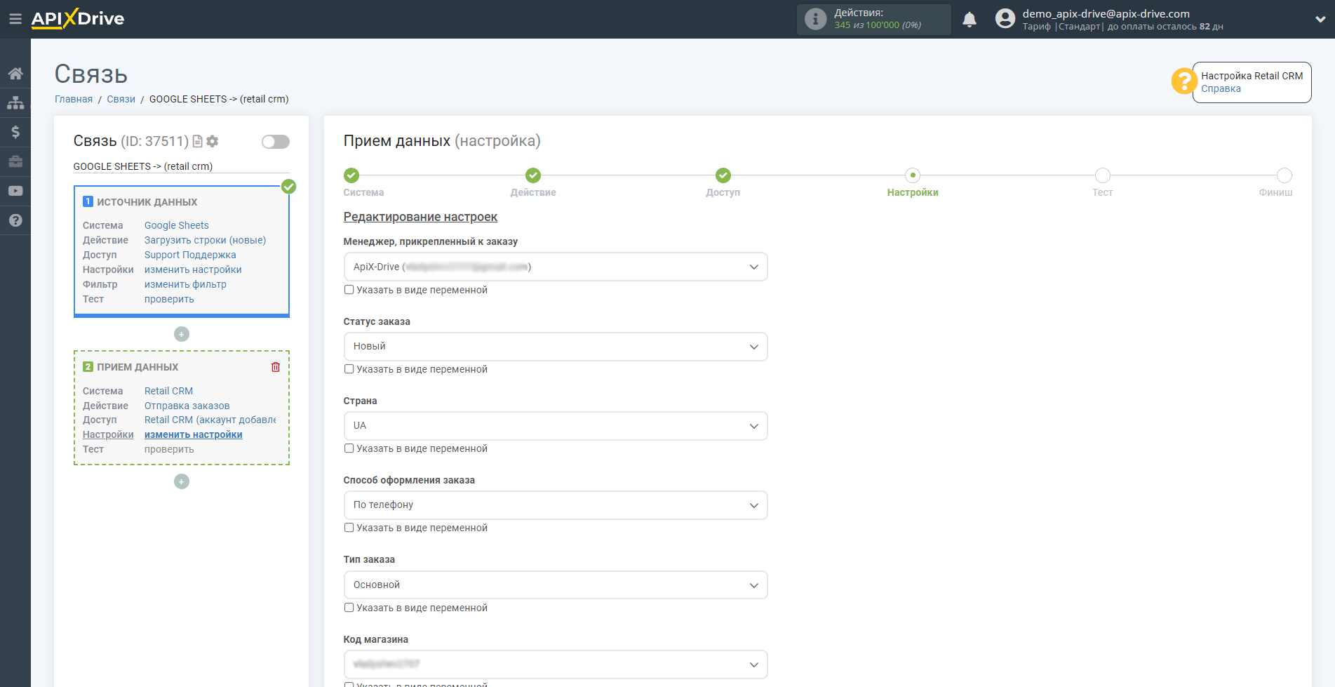This screenshot has width=1335, height=687.
Task: Click the connection name GOOGLE SHEETS field
Action: 181,166
